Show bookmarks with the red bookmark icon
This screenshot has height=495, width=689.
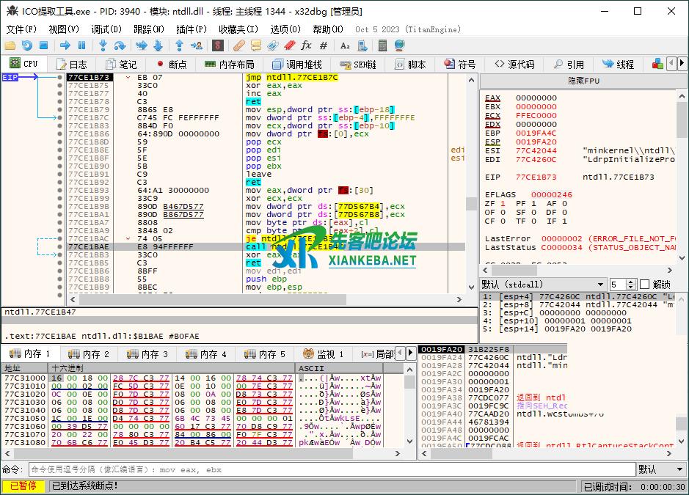pyautogui.click(x=289, y=45)
